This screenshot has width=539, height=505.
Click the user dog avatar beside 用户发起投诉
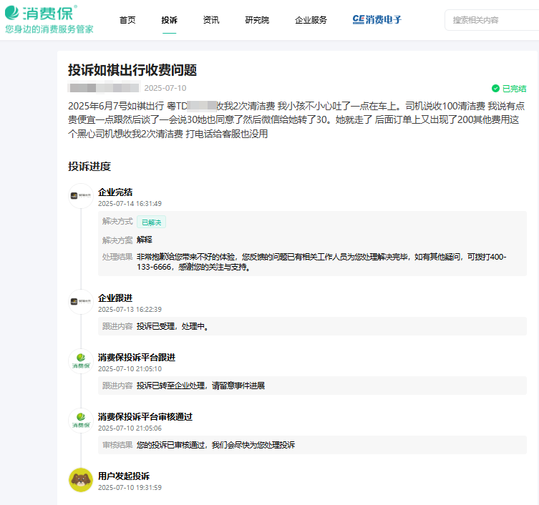click(81, 480)
